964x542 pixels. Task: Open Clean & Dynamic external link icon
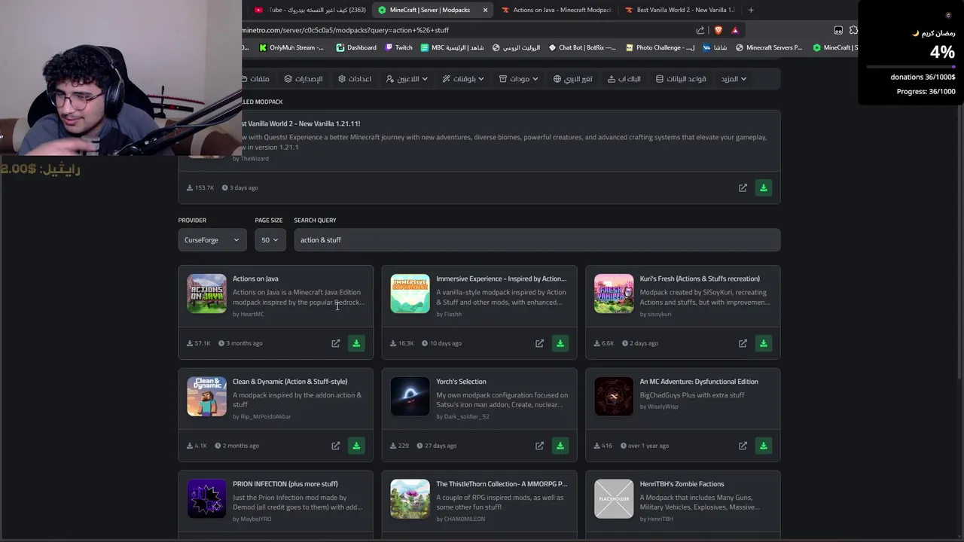[336, 446]
